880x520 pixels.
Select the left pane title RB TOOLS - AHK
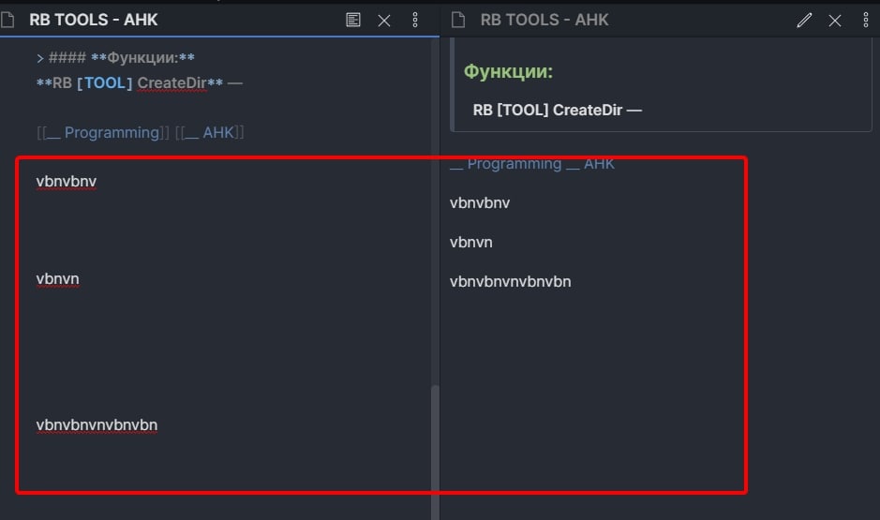pyautogui.click(x=94, y=20)
